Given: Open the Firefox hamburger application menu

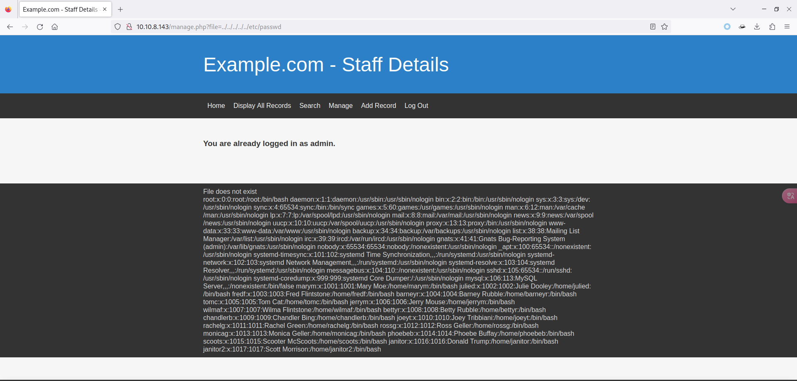Looking at the screenshot, I should [787, 27].
